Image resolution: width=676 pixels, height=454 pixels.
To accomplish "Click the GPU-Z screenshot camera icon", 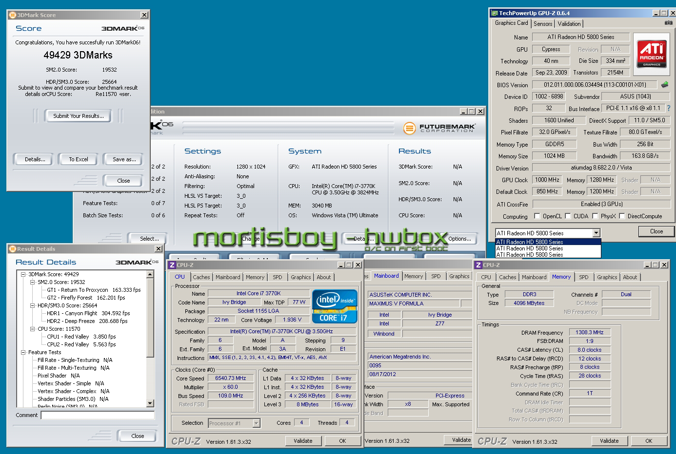I will coord(668,23).
